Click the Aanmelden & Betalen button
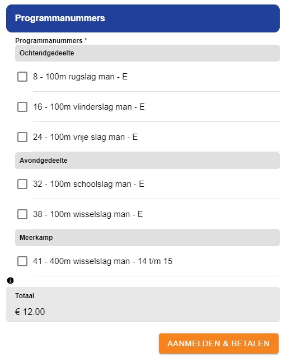 click(219, 343)
